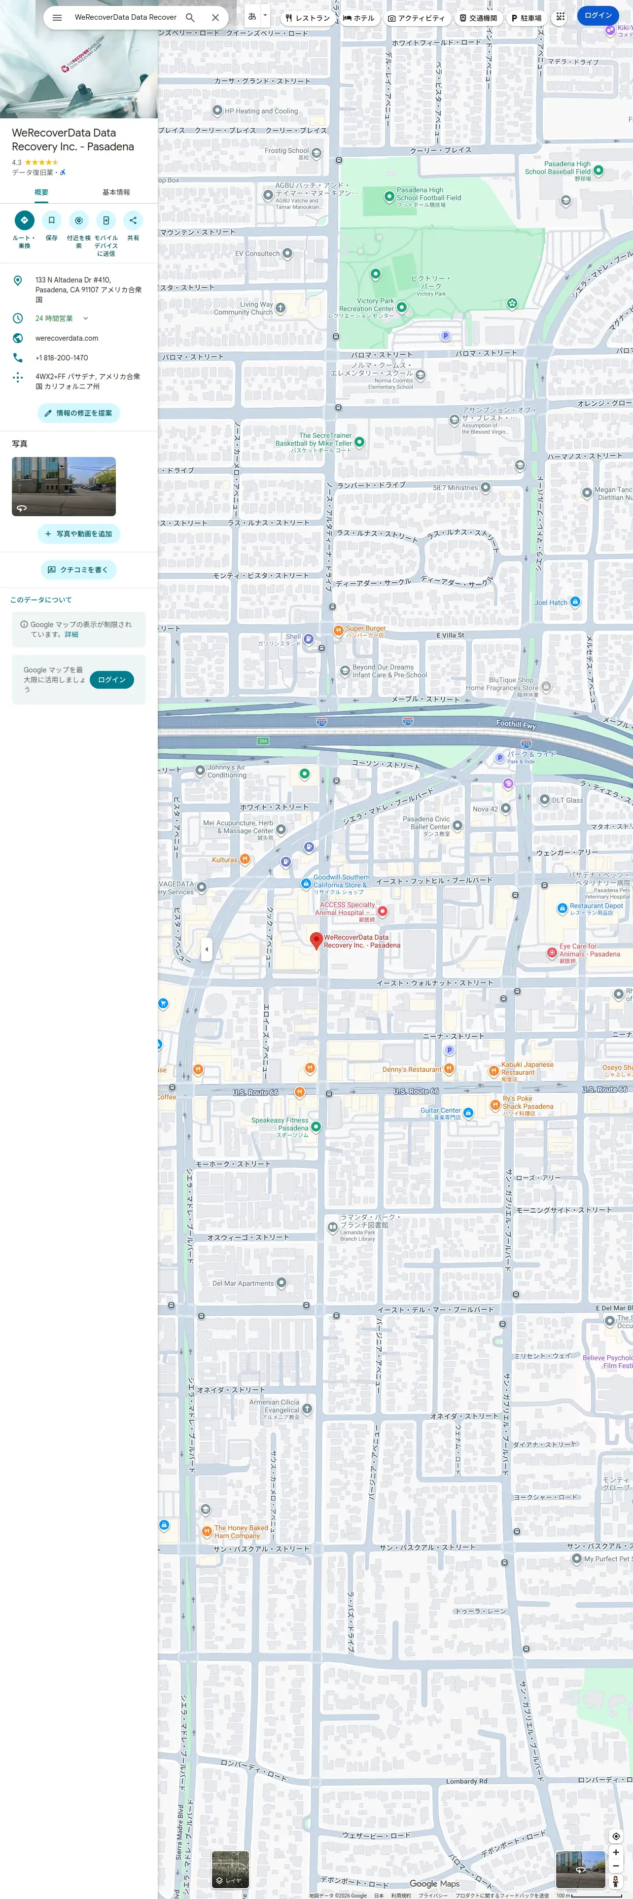Open the Street View thumbnail at bottom right
This screenshot has width=633, height=1899.
point(581,1869)
